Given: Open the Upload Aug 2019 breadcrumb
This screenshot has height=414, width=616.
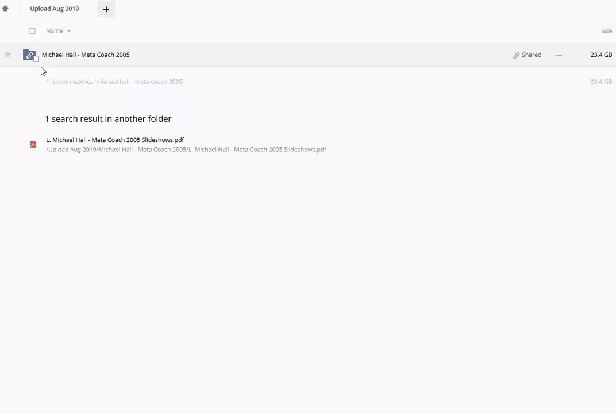Looking at the screenshot, I should click(55, 9).
